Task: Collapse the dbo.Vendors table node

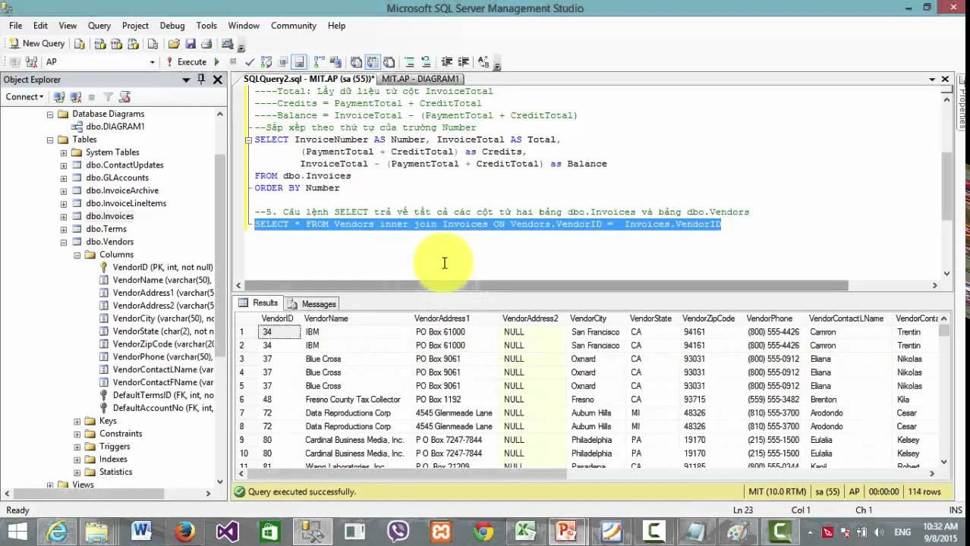Action: click(64, 242)
